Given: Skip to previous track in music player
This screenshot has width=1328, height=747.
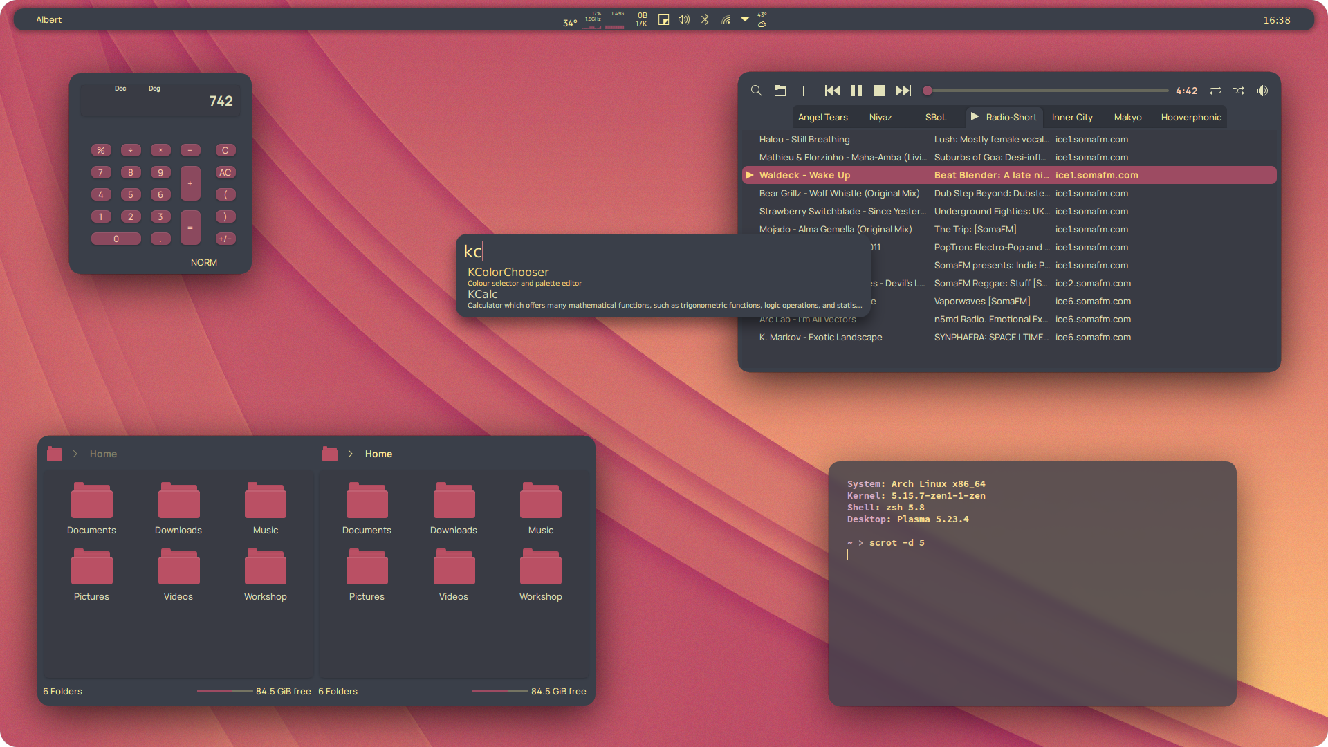Looking at the screenshot, I should (x=833, y=91).
